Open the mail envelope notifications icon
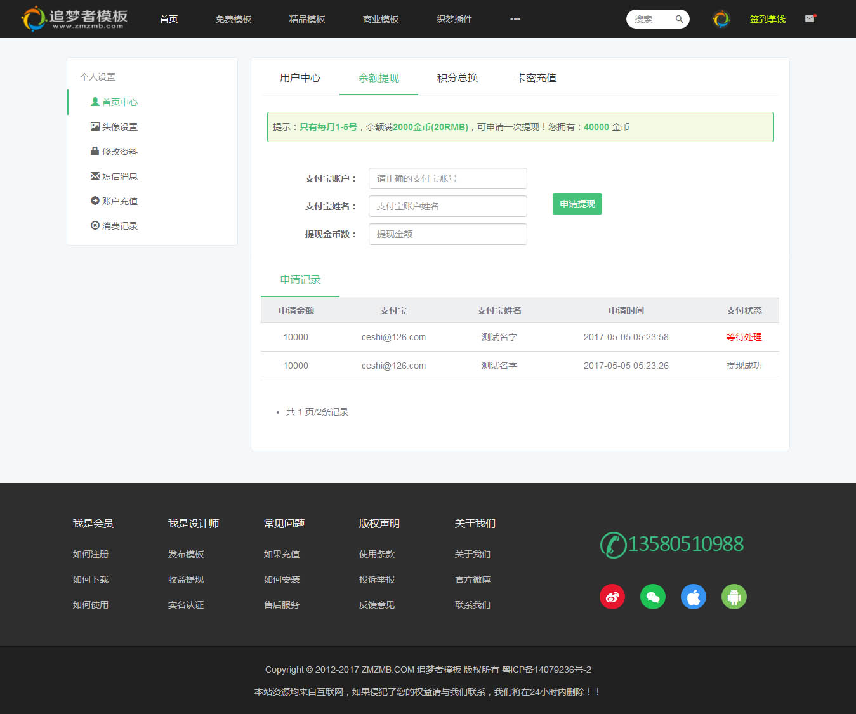 [810, 19]
